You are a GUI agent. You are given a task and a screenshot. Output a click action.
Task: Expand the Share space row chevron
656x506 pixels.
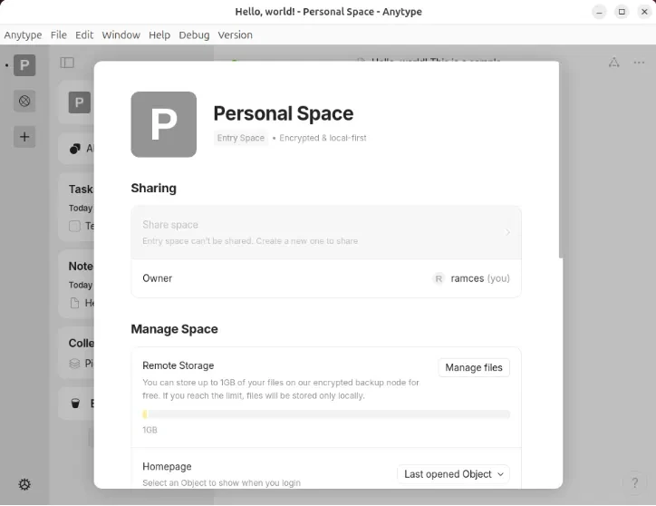[507, 233]
